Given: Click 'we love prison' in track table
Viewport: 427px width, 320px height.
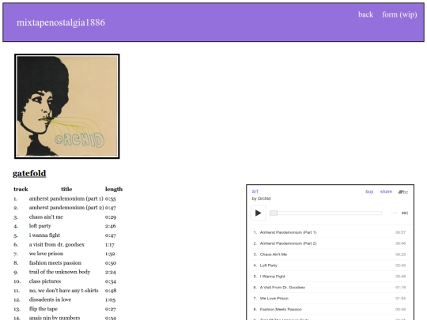Looking at the screenshot, I should 46,254.
